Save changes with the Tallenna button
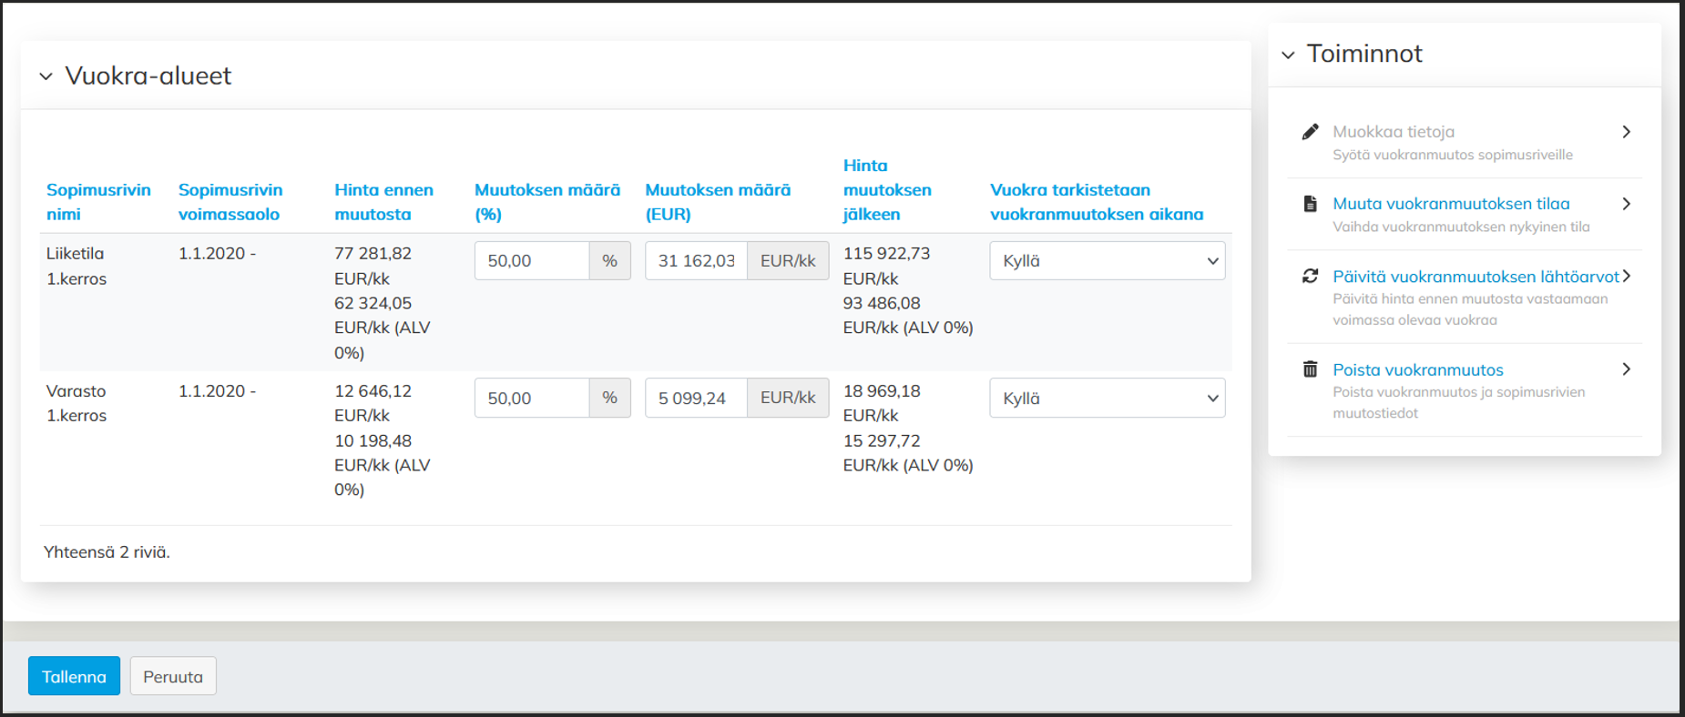 [74, 676]
